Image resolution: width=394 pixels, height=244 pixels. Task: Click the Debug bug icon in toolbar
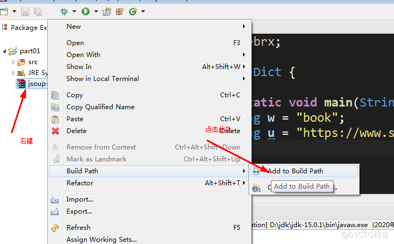pyautogui.click(x=64, y=11)
